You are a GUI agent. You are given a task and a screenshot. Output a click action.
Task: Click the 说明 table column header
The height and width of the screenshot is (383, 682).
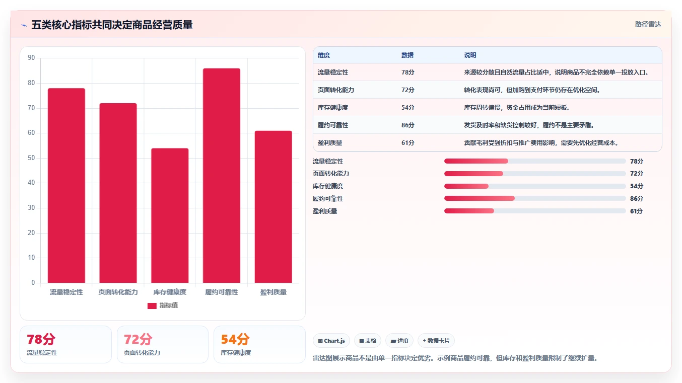tap(470, 55)
